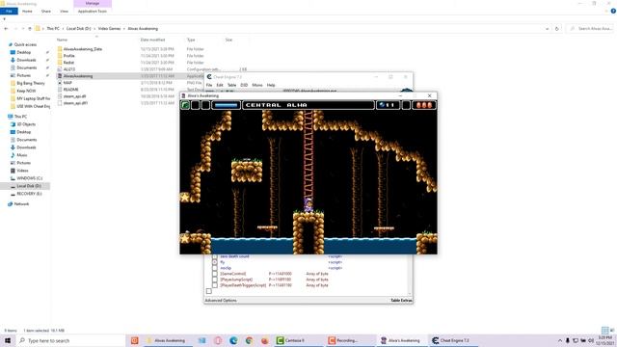Screen dimensions: 617x347
Task: Switch to Home ribbon tab in File Explorer
Action: pos(27,11)
